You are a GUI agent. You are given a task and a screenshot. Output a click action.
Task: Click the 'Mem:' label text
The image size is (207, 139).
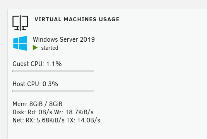point(20,104)
